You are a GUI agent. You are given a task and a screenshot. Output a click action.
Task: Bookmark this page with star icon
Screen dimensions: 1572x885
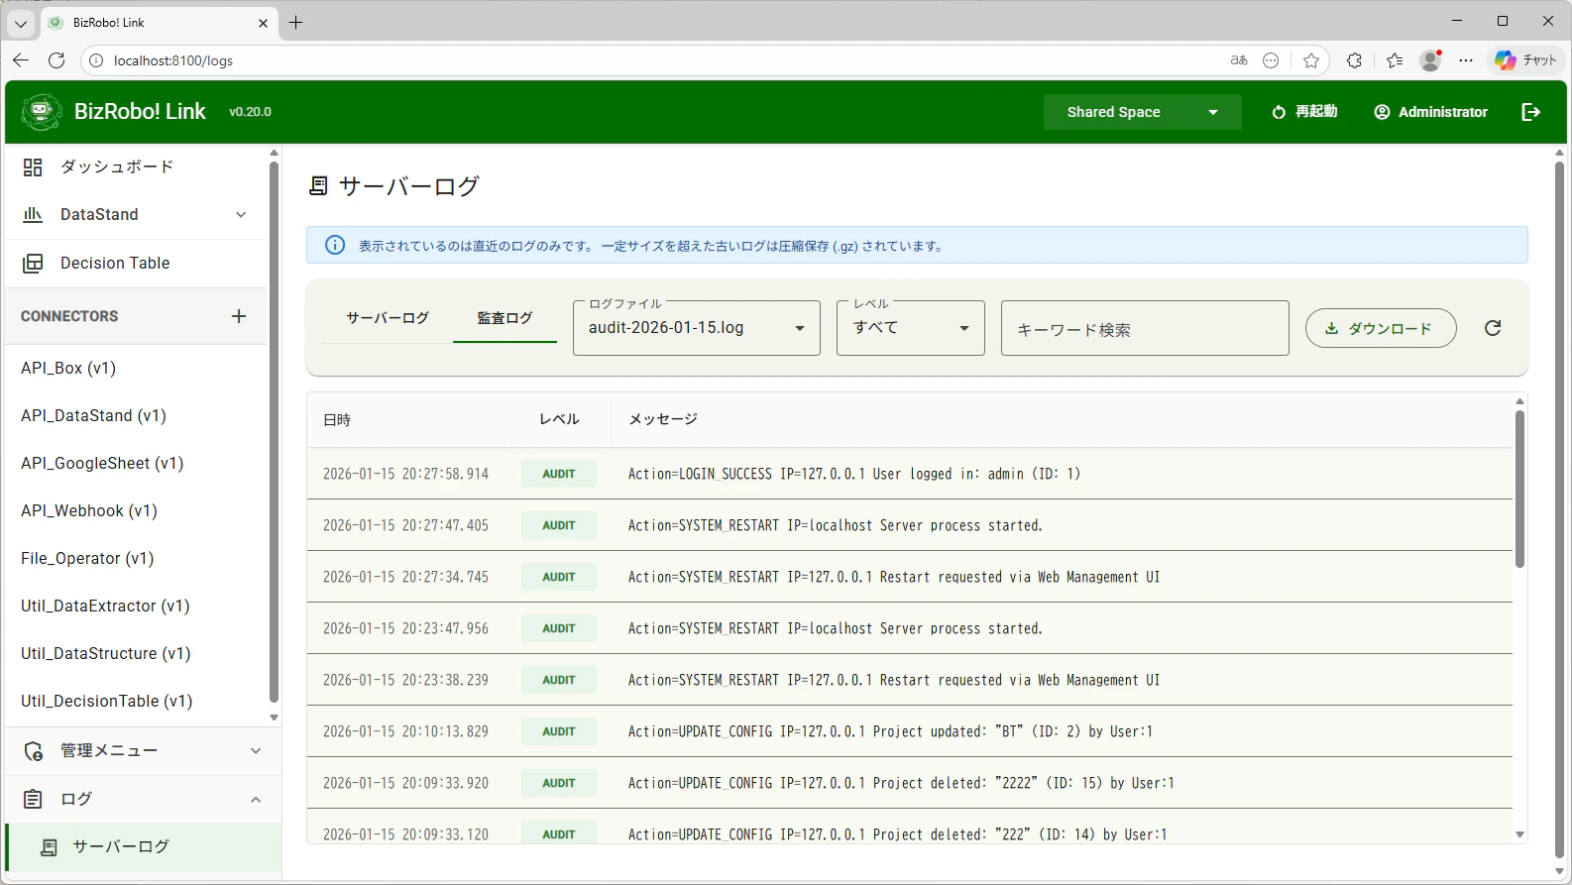[x=1311, y=60]
